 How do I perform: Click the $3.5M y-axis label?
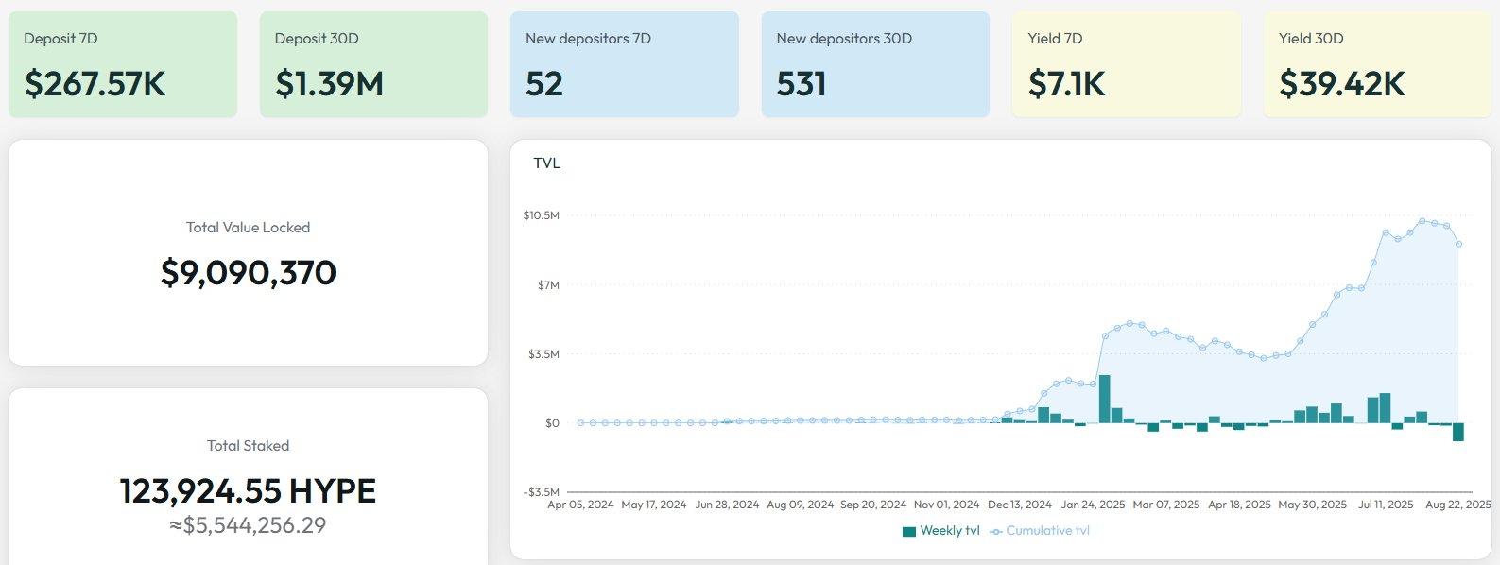[543, 354]
